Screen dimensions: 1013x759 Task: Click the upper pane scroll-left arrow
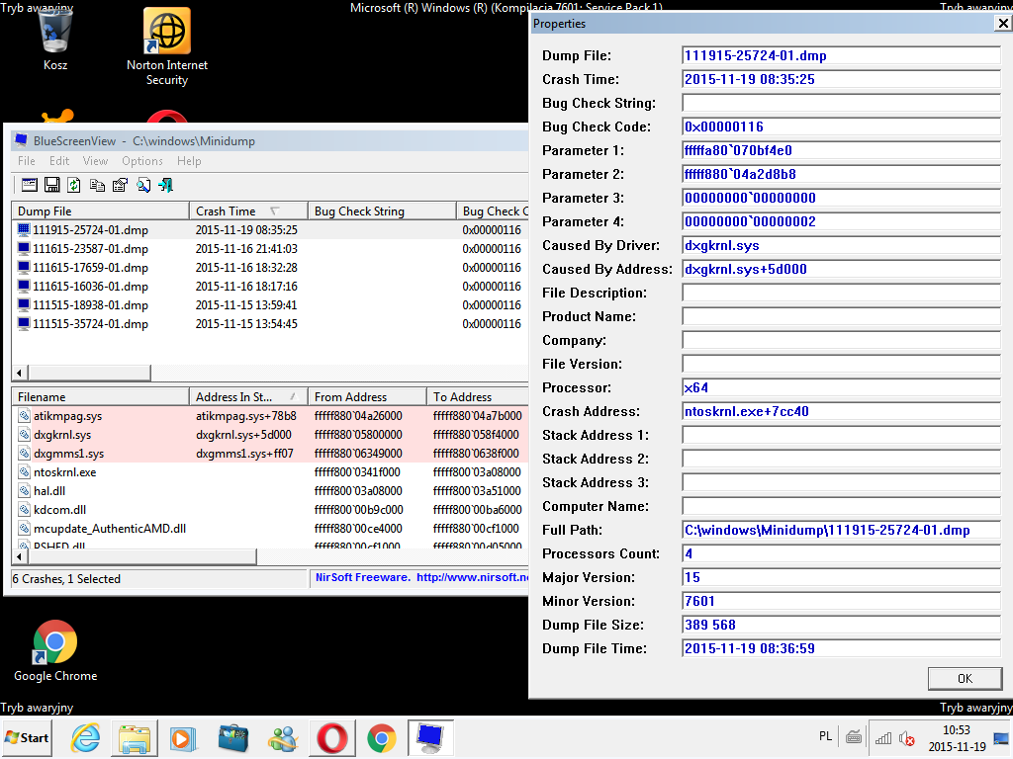[x=20, y=373]
